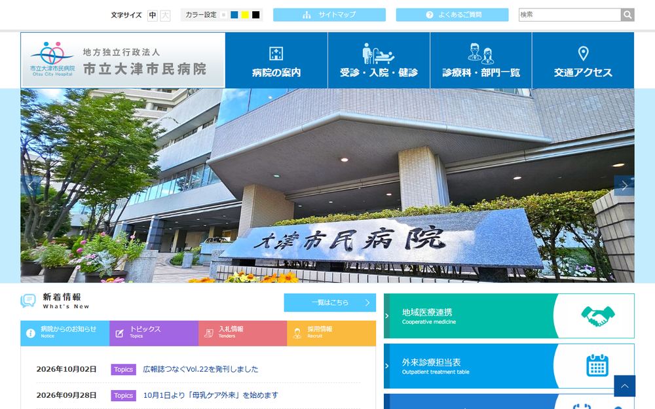Click the scroll-to-top arrow button
The height and width of the screenshot is (409, 655).
coord(624,386)
